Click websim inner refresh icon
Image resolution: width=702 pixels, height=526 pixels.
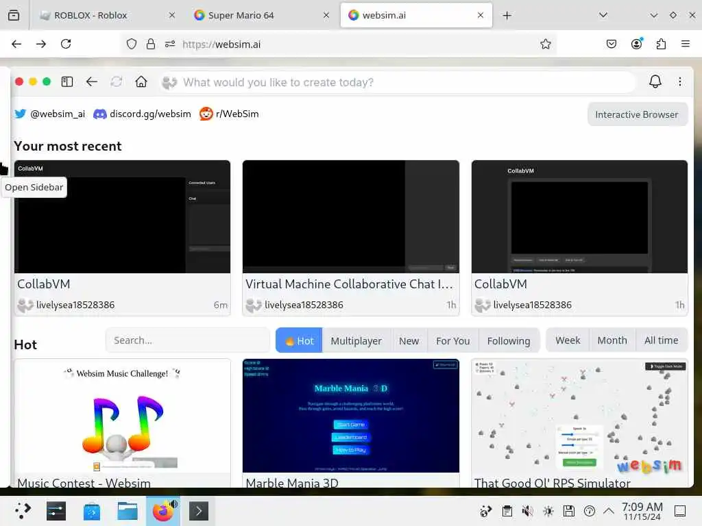point(117,82)
